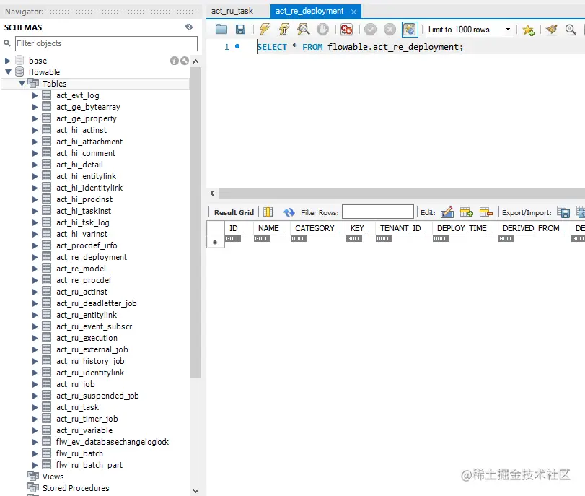Open the result grid edit pencil
The height and width of the screenshot is (496, 585).
click(447, 212)
